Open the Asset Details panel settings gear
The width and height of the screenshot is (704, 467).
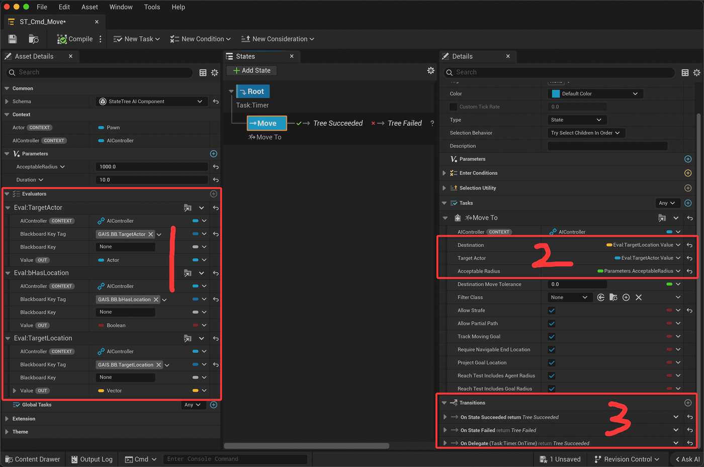(215, 72)
